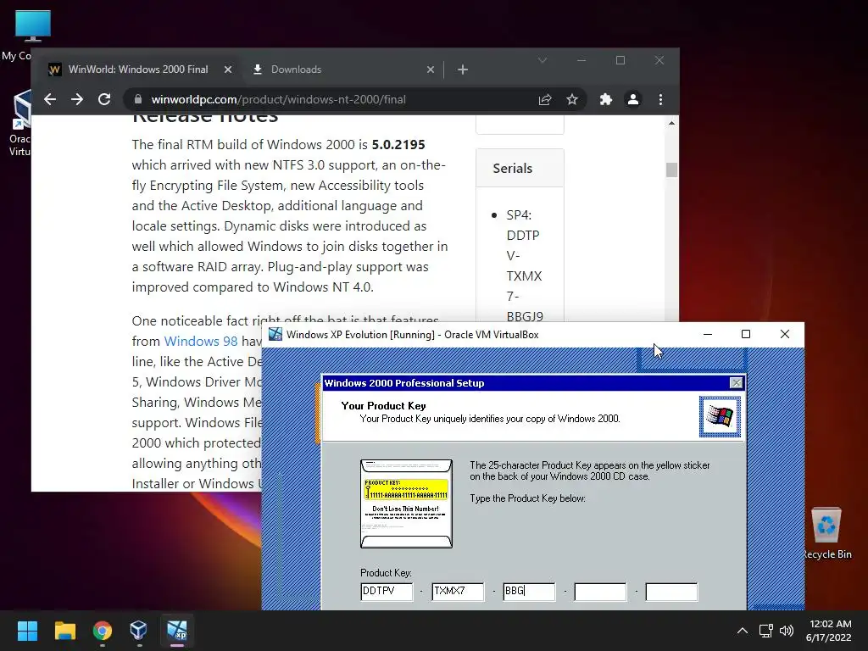868x651 pixels.
Task: Click the VirtualBox window title icon
Action: point(275,334)
